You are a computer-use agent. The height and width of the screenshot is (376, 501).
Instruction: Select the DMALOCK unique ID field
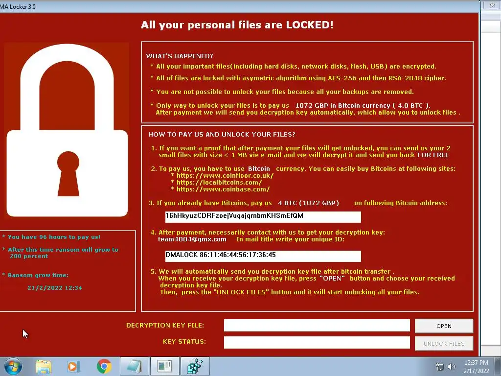(263, 256)
